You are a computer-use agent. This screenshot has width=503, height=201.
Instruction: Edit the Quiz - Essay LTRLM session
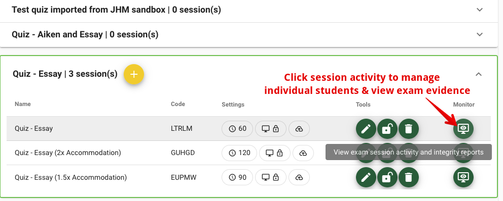366,129
